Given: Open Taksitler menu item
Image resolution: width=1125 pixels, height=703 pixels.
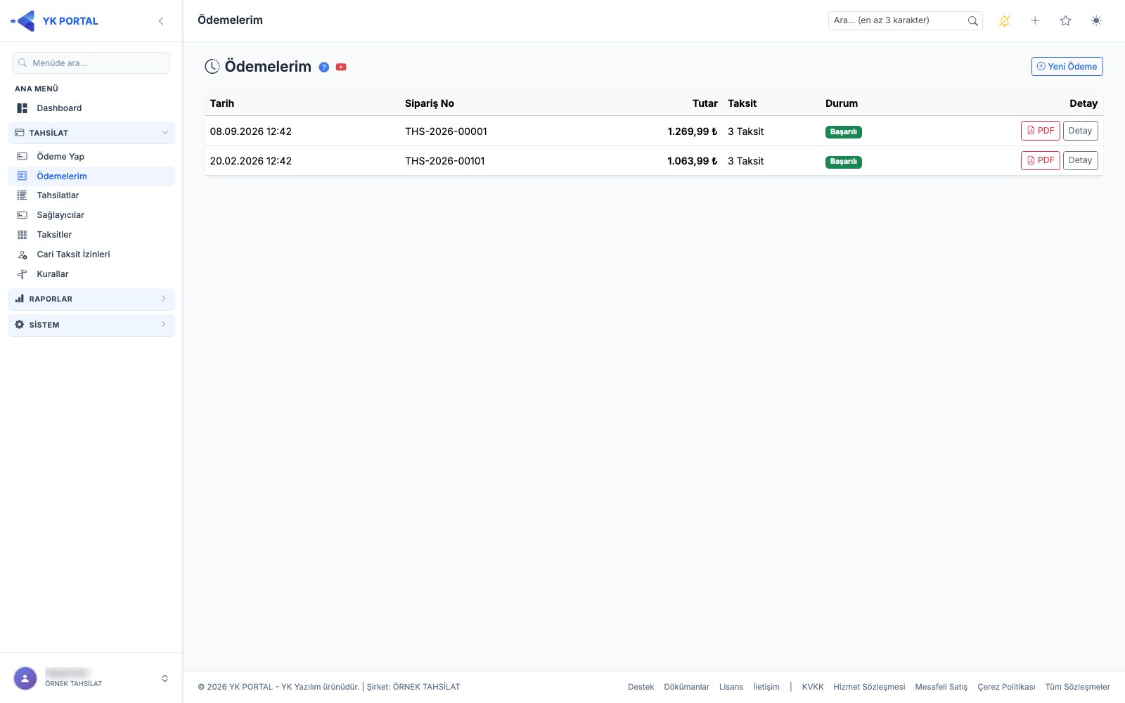Looking at the screenshot, I should 91,235.
